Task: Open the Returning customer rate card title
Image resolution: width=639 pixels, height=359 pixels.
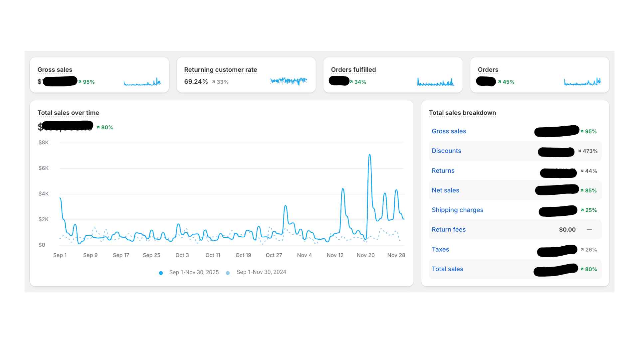Action: 220,70
